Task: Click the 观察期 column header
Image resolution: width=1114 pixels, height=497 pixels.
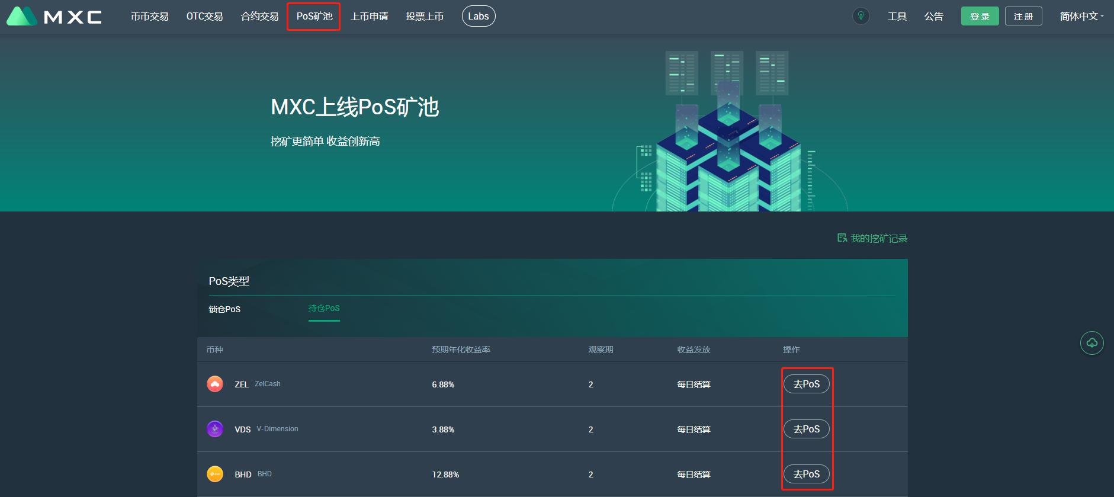Action: tap(601, 349)
